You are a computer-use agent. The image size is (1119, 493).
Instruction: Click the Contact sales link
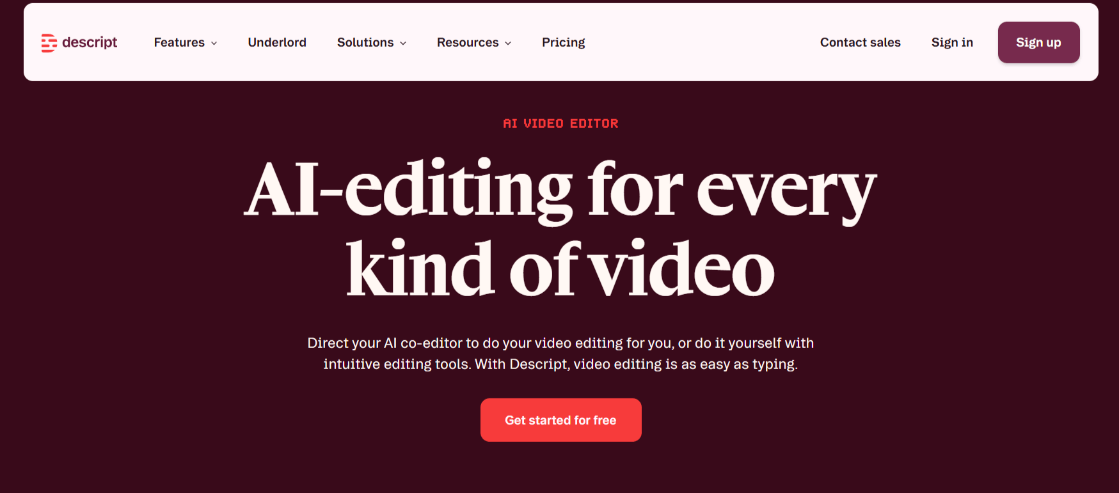(861, 42)
